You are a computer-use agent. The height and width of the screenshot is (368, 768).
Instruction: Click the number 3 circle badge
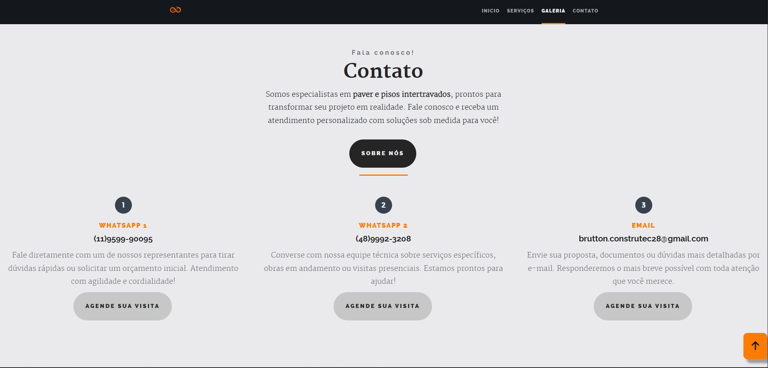[x=643, y=205]
